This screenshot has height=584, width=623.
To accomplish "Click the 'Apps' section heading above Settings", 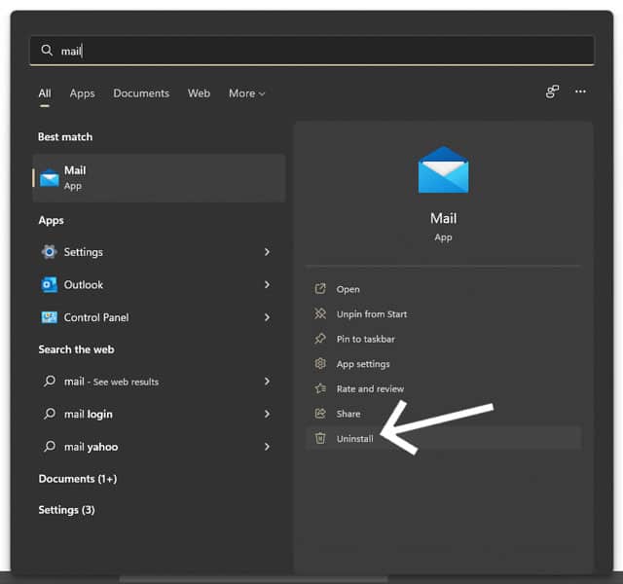I will [x=51, y=221].
